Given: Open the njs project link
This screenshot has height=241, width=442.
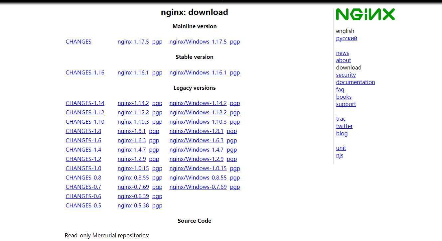Looking at the screenshot, I should click(x=340, y=156).
